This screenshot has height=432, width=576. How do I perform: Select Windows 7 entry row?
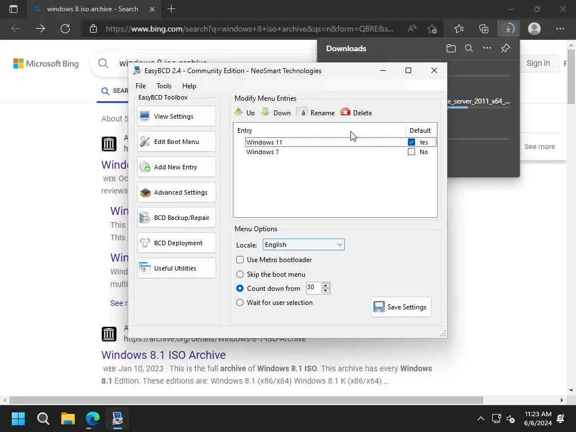(340, 152)
